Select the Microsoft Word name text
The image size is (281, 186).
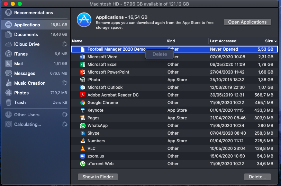102,57
